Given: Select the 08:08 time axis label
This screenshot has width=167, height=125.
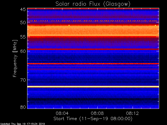Looking at the screenshot, I should (x=97, y=113).
